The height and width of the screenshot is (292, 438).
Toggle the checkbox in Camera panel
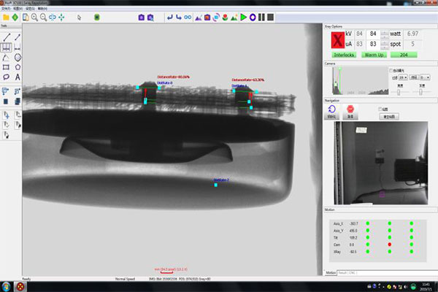click(391, 70)
